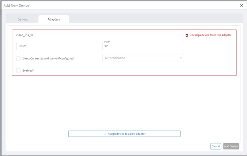
Task: Enable the Direct Connect checkbox
Action: pos(18,58)
